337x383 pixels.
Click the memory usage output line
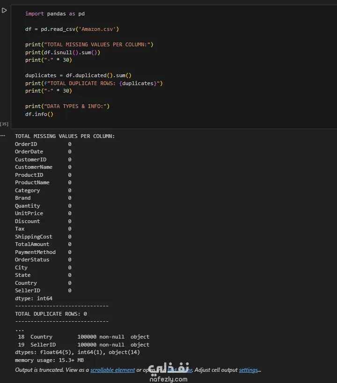(x=49, y=360)
